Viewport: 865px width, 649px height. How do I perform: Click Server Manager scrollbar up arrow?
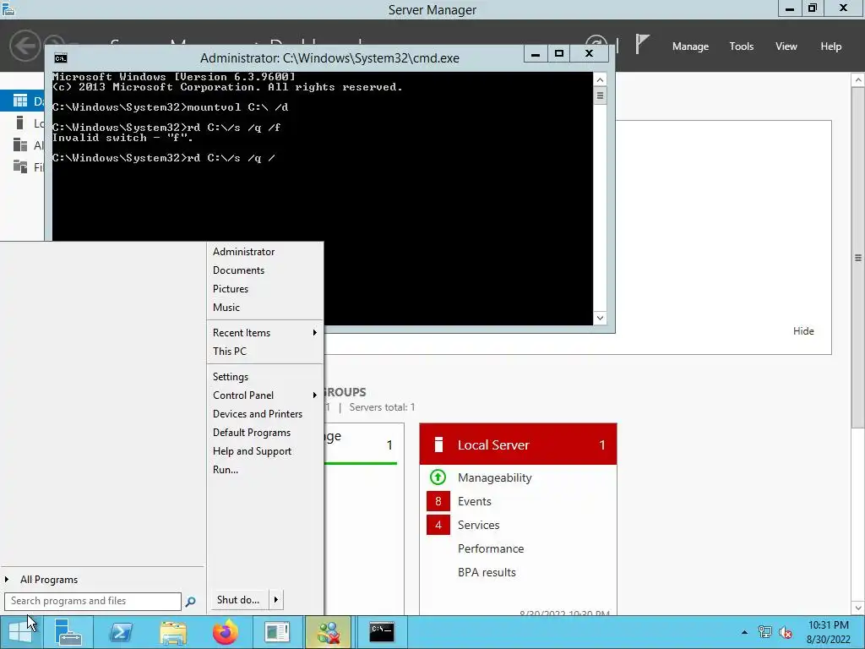tap(858, 80)
